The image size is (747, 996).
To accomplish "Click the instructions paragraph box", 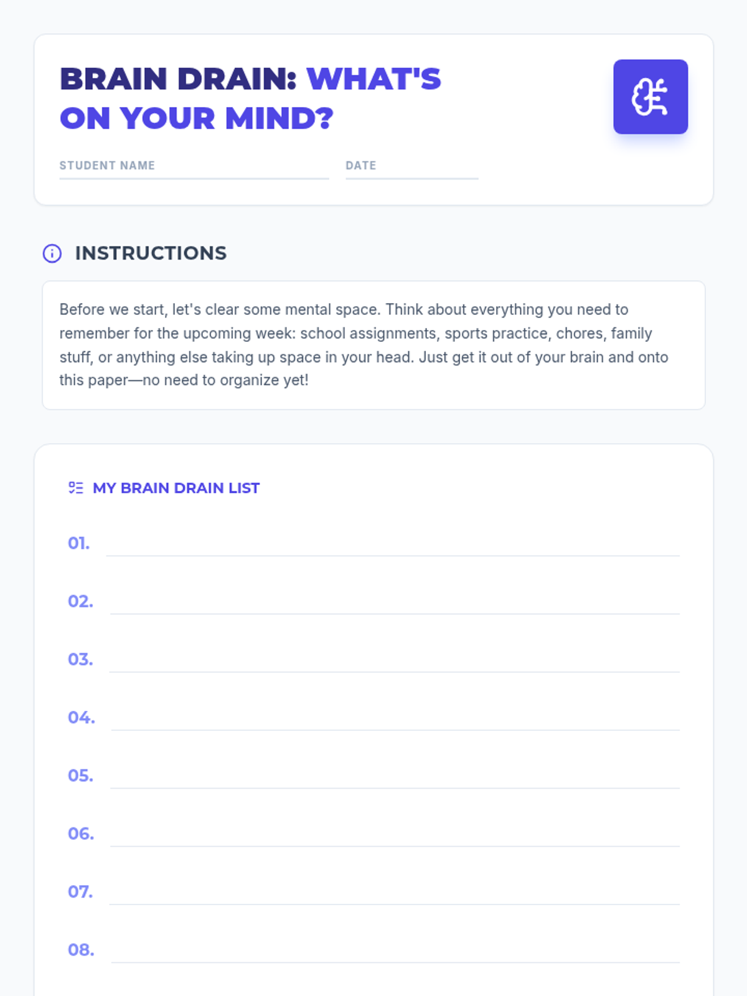I will 374,345.
